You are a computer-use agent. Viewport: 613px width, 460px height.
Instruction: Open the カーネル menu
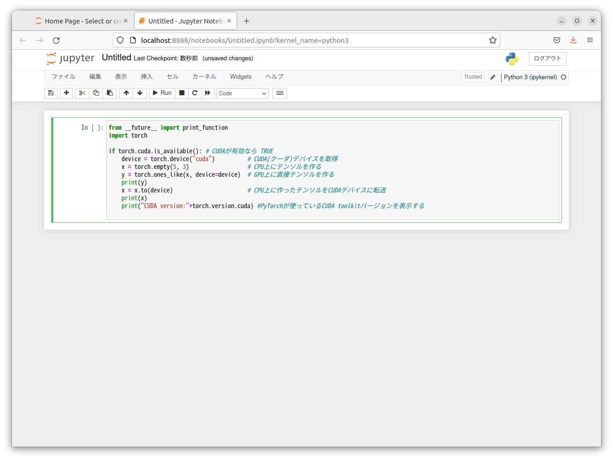(204, 77)
